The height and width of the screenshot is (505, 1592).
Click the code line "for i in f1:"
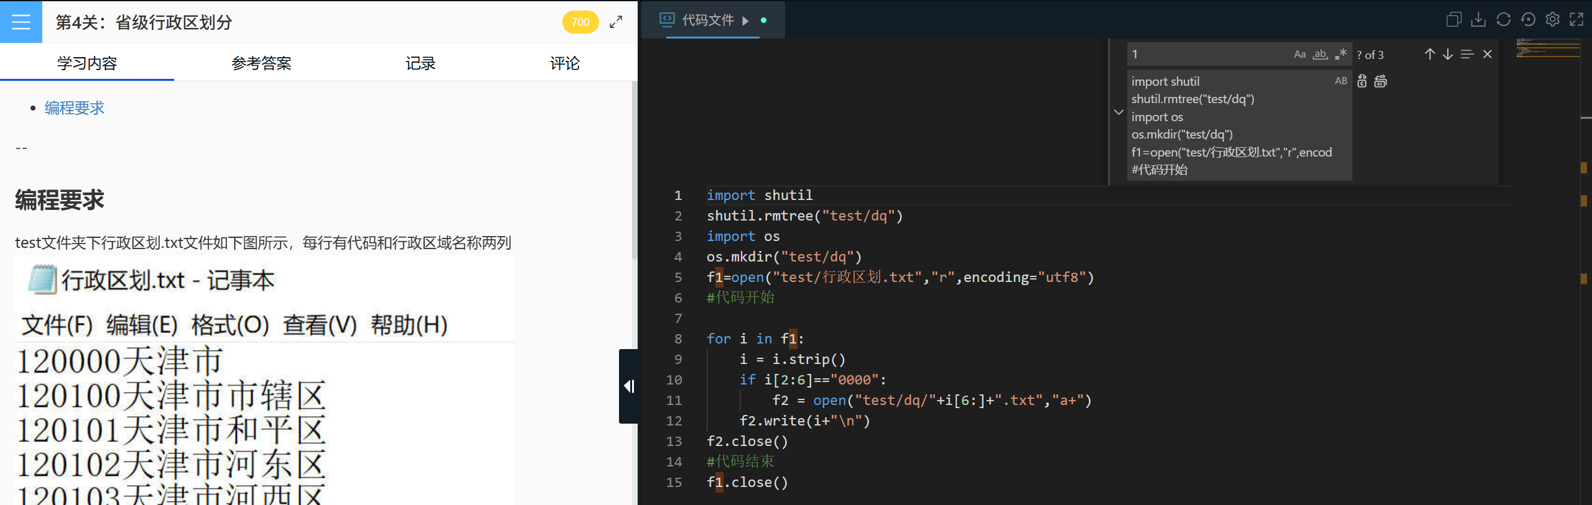(755, 339)
